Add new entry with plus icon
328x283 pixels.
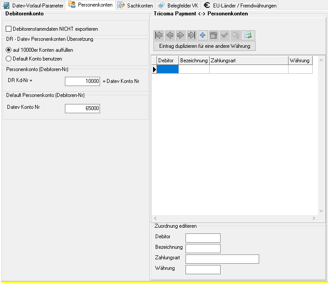point(203,36)
